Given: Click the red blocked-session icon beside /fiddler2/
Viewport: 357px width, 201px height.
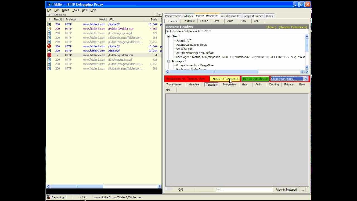Looking at the screenshot, I should (49, 46).
